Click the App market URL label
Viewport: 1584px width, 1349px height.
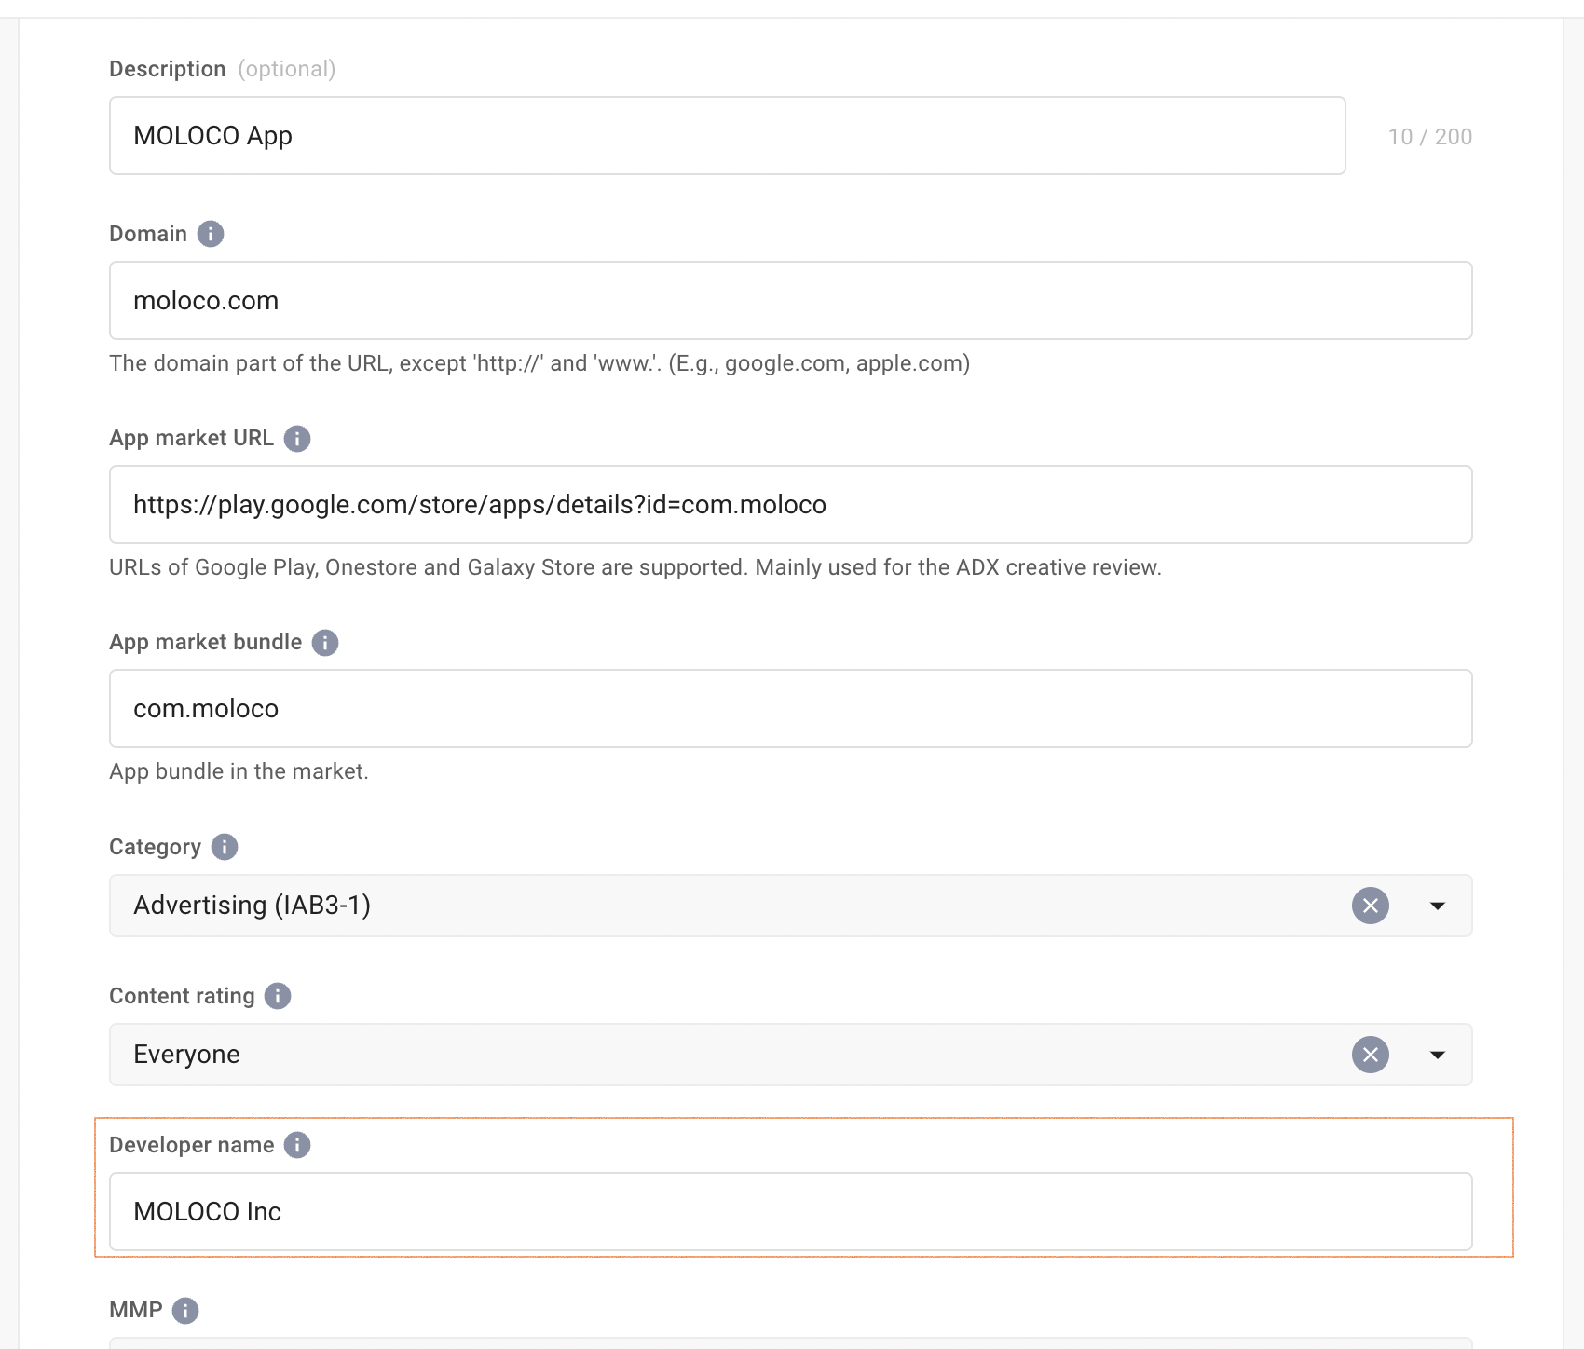(x=192, y=438)
